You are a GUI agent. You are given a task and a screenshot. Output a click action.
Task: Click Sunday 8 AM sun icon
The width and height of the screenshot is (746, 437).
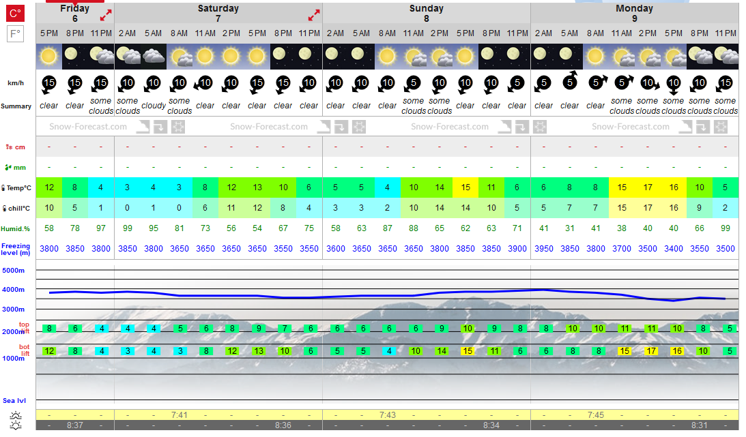(387, 57)
